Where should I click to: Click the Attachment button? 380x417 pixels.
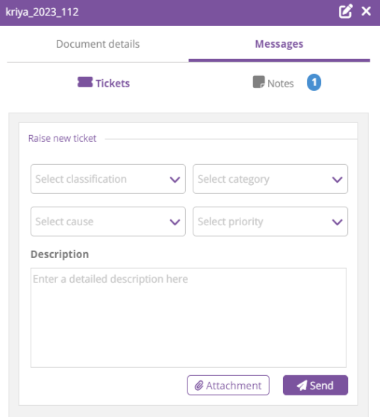pos(228,386)
